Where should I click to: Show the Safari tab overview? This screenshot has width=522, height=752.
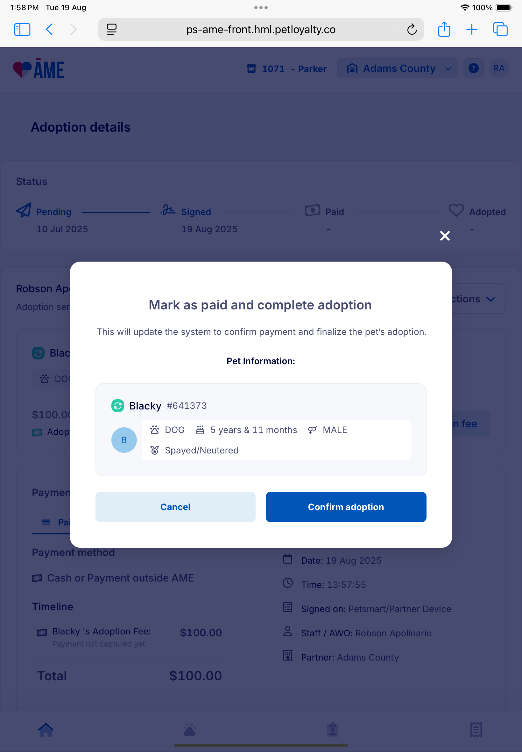[x=499, y=29]
